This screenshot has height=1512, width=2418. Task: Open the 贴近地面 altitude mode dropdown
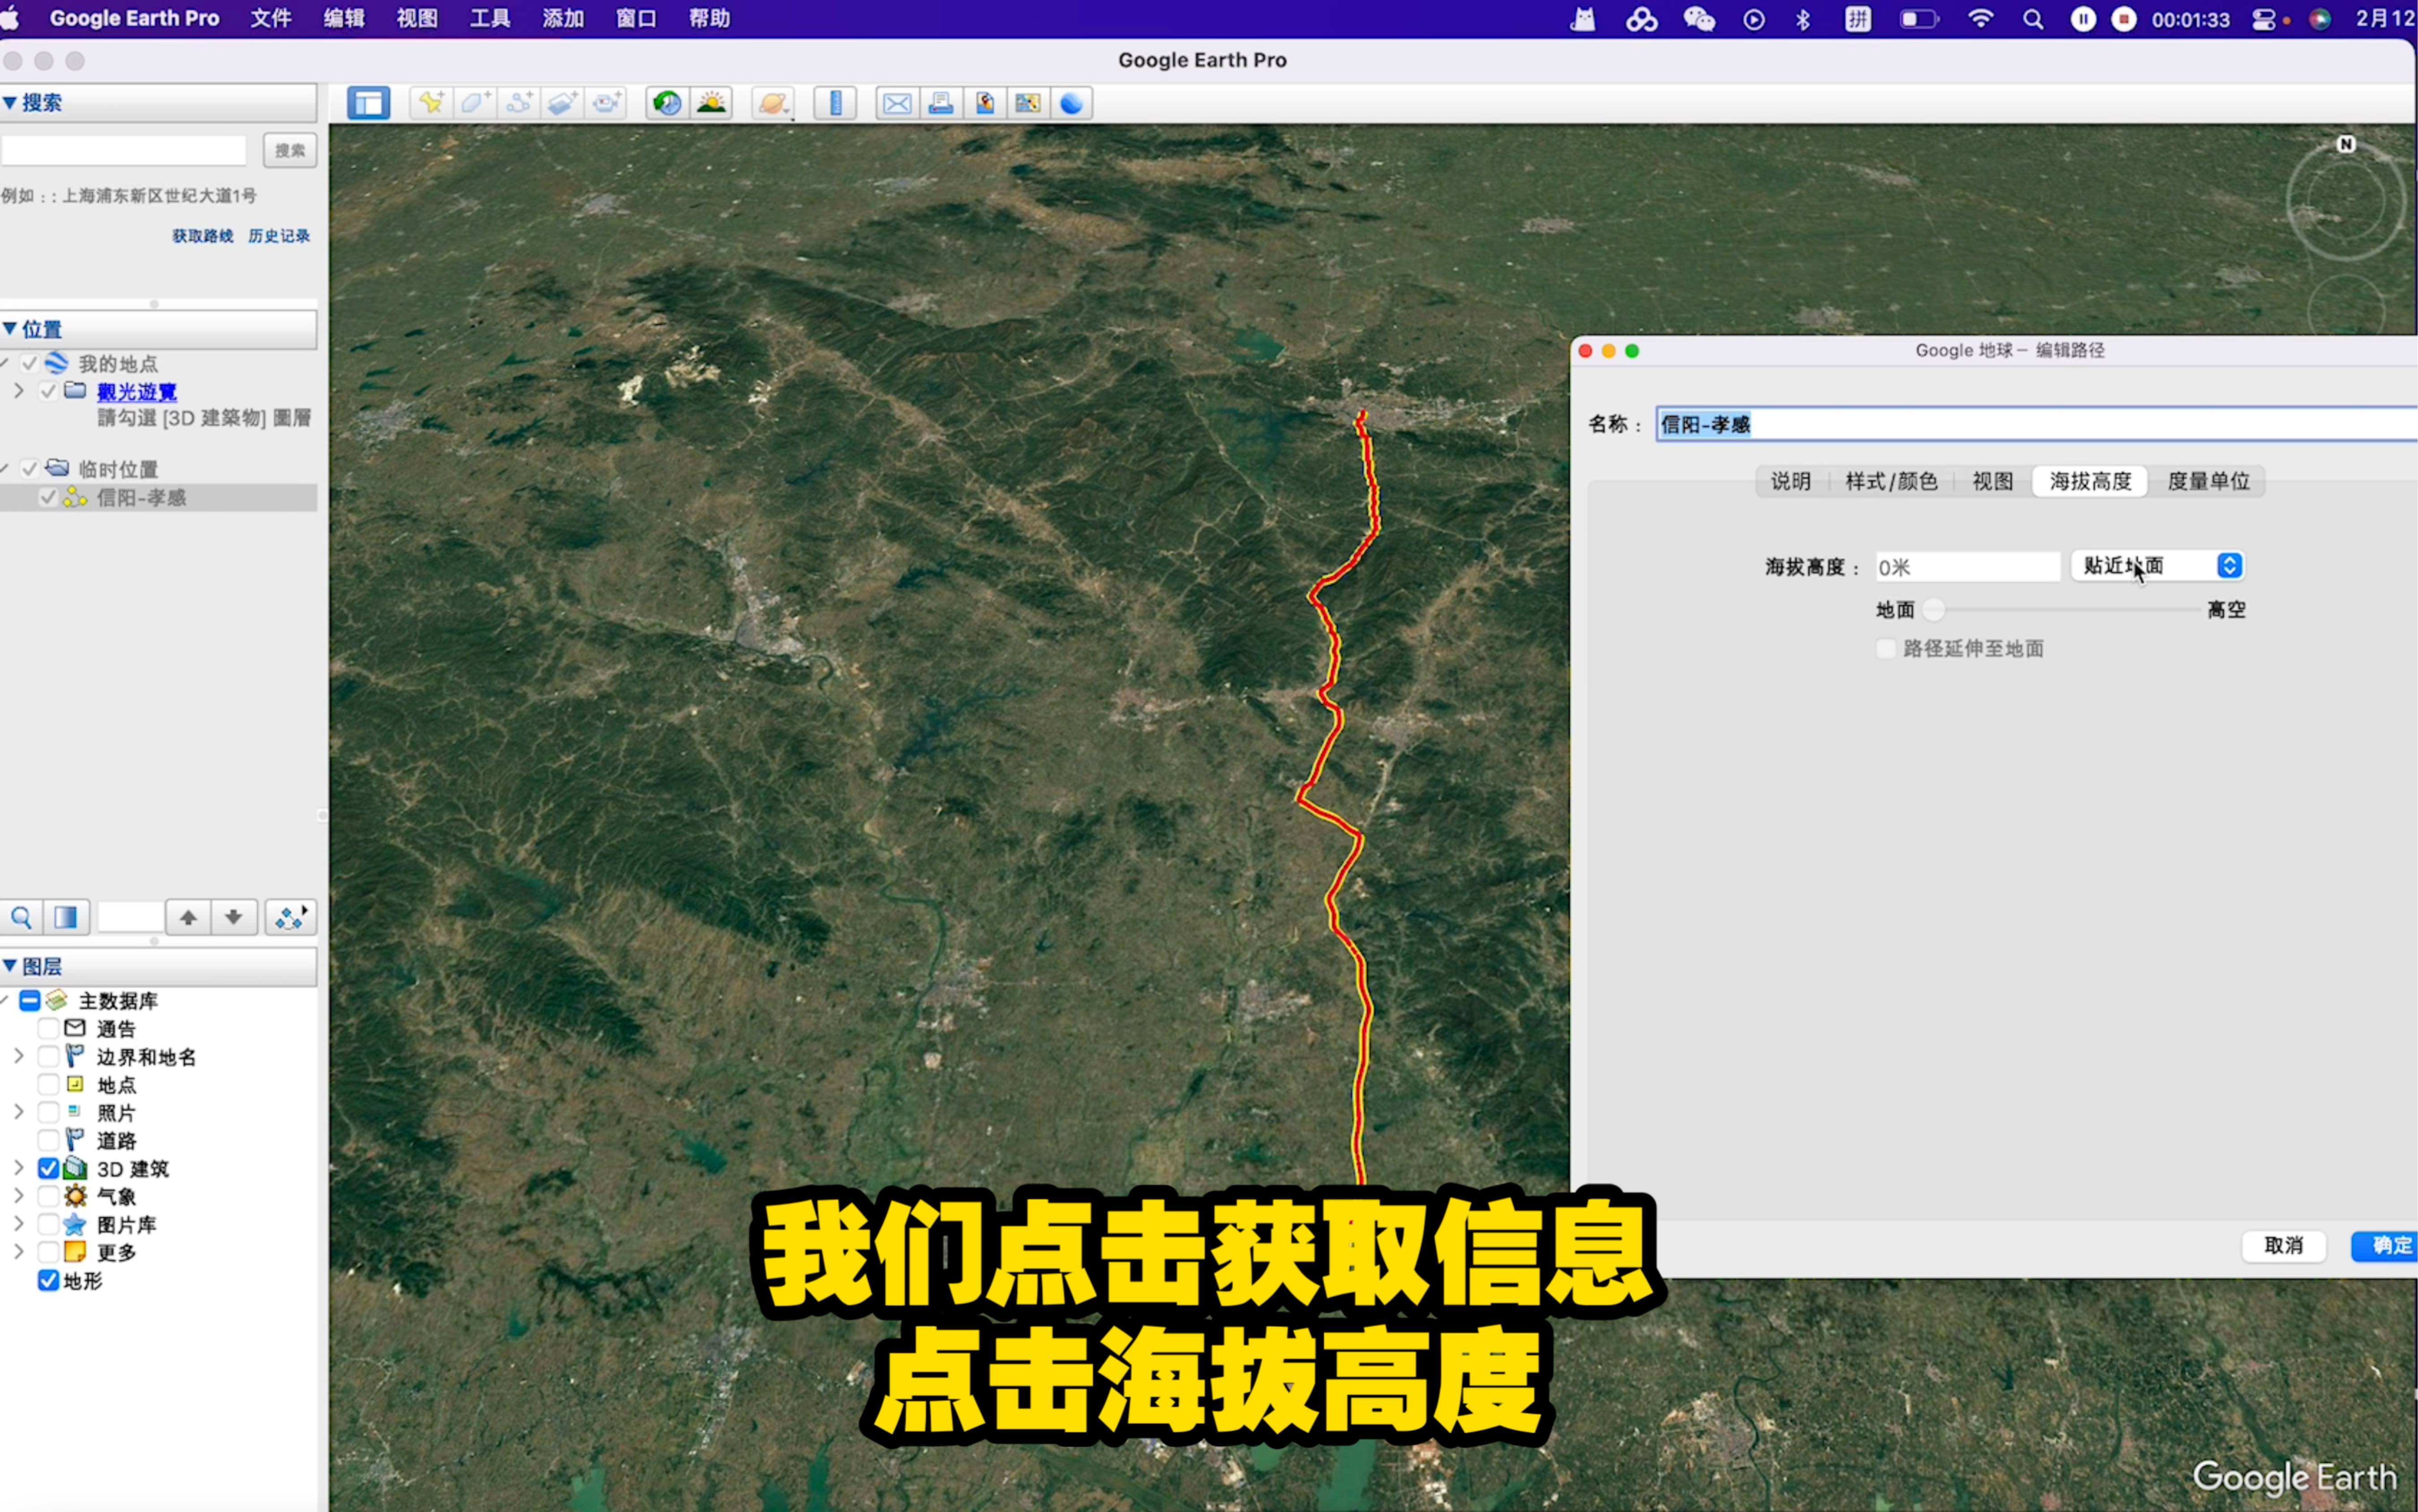(2158, 566)
